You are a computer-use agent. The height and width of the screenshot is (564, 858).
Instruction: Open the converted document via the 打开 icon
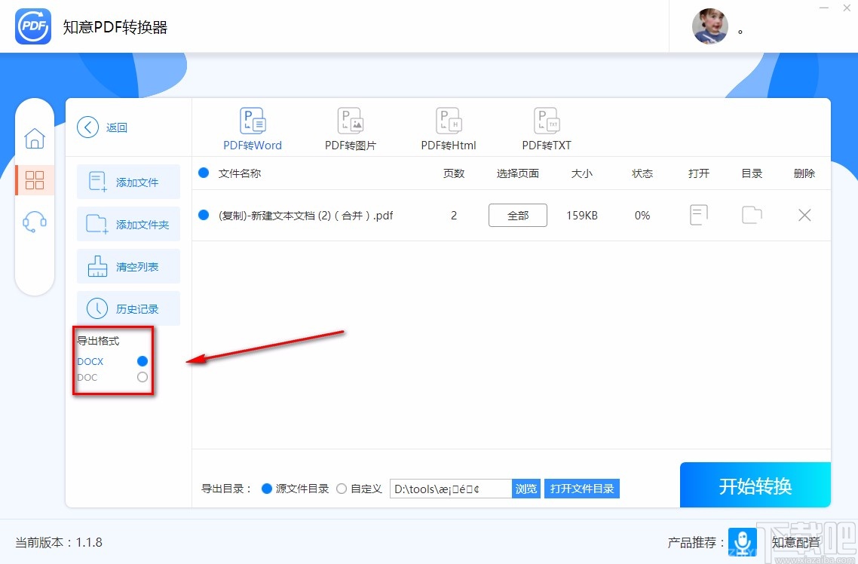click(698, 215)
